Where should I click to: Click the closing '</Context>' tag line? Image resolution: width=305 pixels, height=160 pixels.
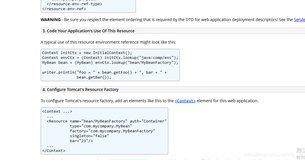pos(53,151)
